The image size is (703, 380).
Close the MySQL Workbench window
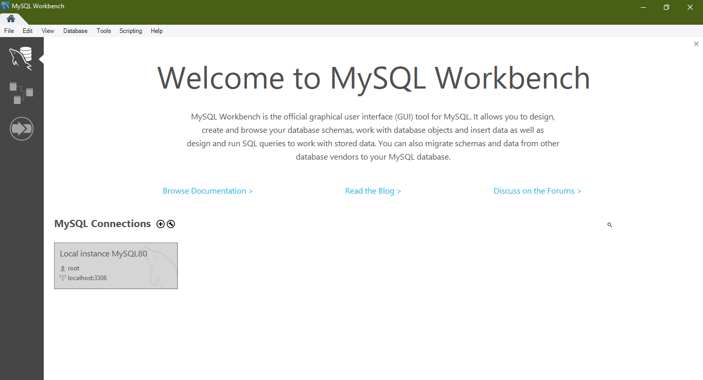click(x=690, y=7)
